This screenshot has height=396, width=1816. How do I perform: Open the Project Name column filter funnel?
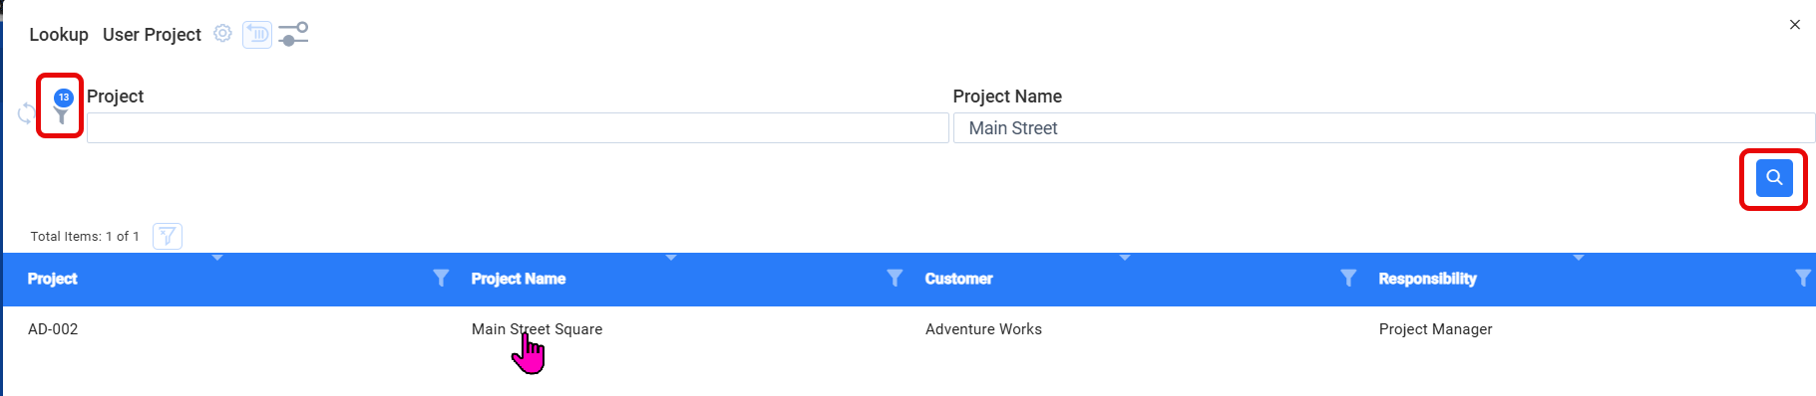coord(895,278)
